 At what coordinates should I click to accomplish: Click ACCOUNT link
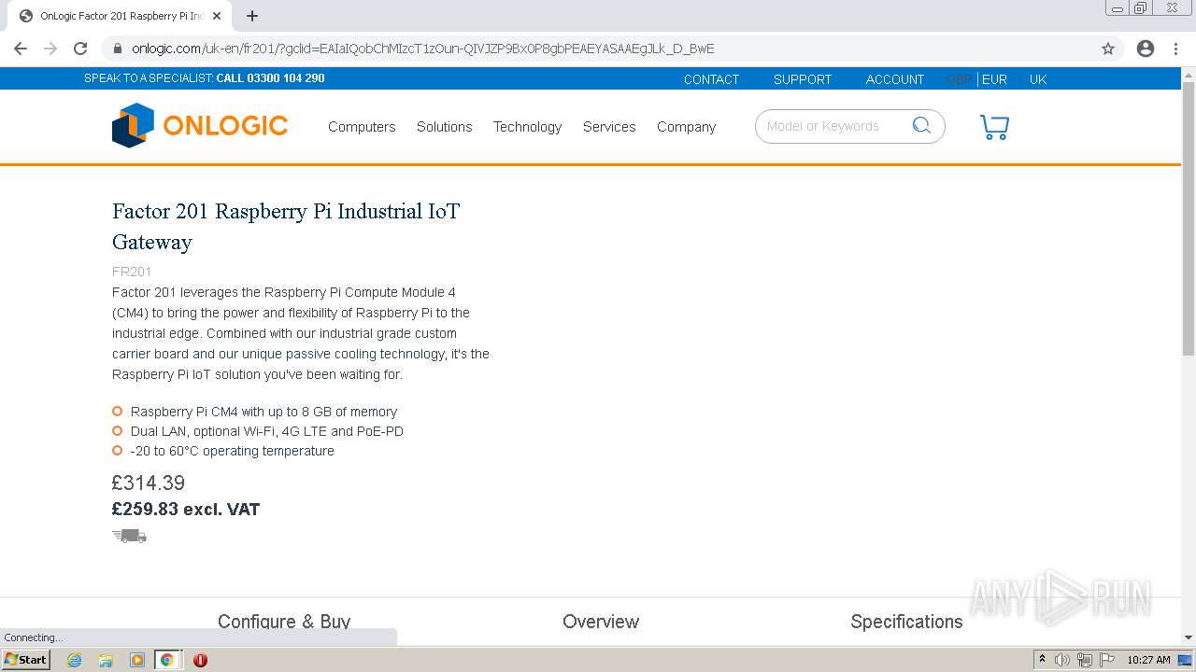895,79
